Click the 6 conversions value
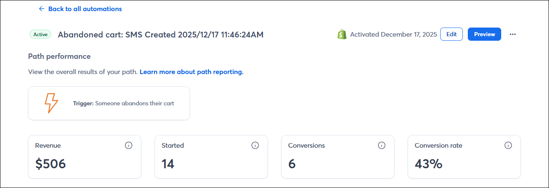 [x=292, y=164]
